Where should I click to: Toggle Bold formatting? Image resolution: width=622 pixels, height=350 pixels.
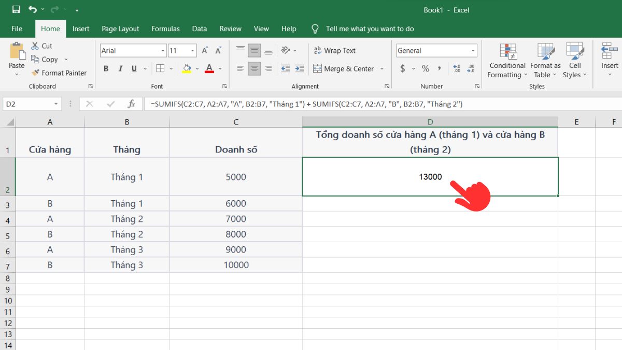pyautogui.click(x=106, y=68)
